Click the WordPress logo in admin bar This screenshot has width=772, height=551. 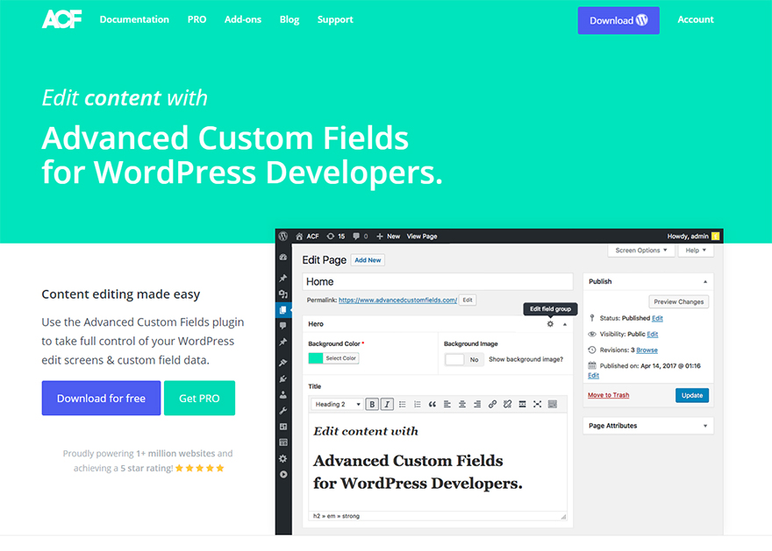[x=283, y=236]
